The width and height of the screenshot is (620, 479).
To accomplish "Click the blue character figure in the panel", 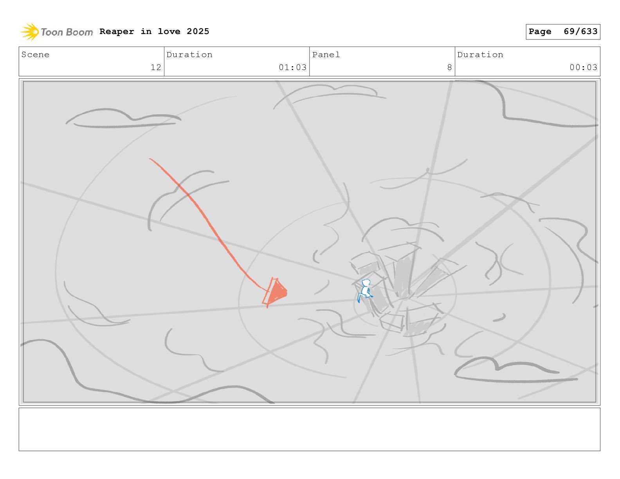I will pos(365,290).
